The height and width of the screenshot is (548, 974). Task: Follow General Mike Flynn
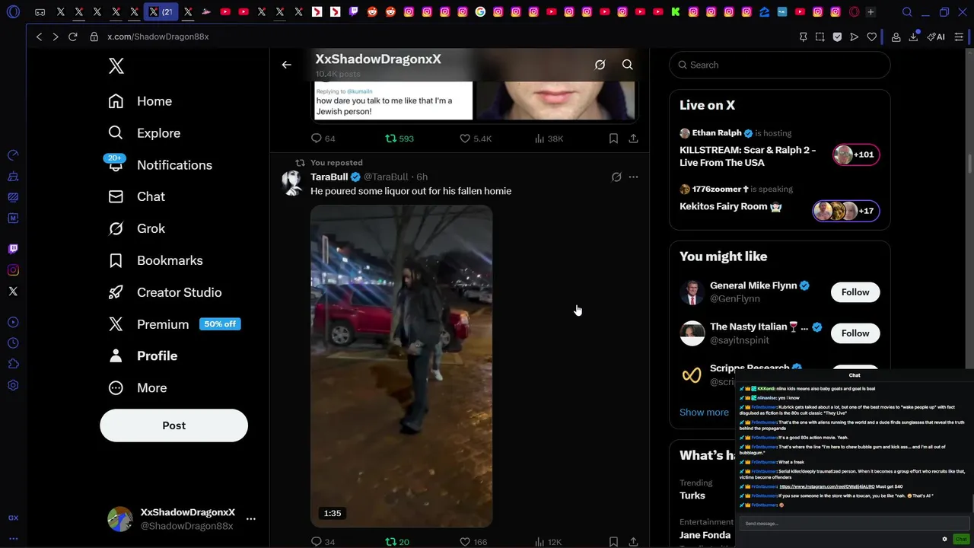coord(855,292)
